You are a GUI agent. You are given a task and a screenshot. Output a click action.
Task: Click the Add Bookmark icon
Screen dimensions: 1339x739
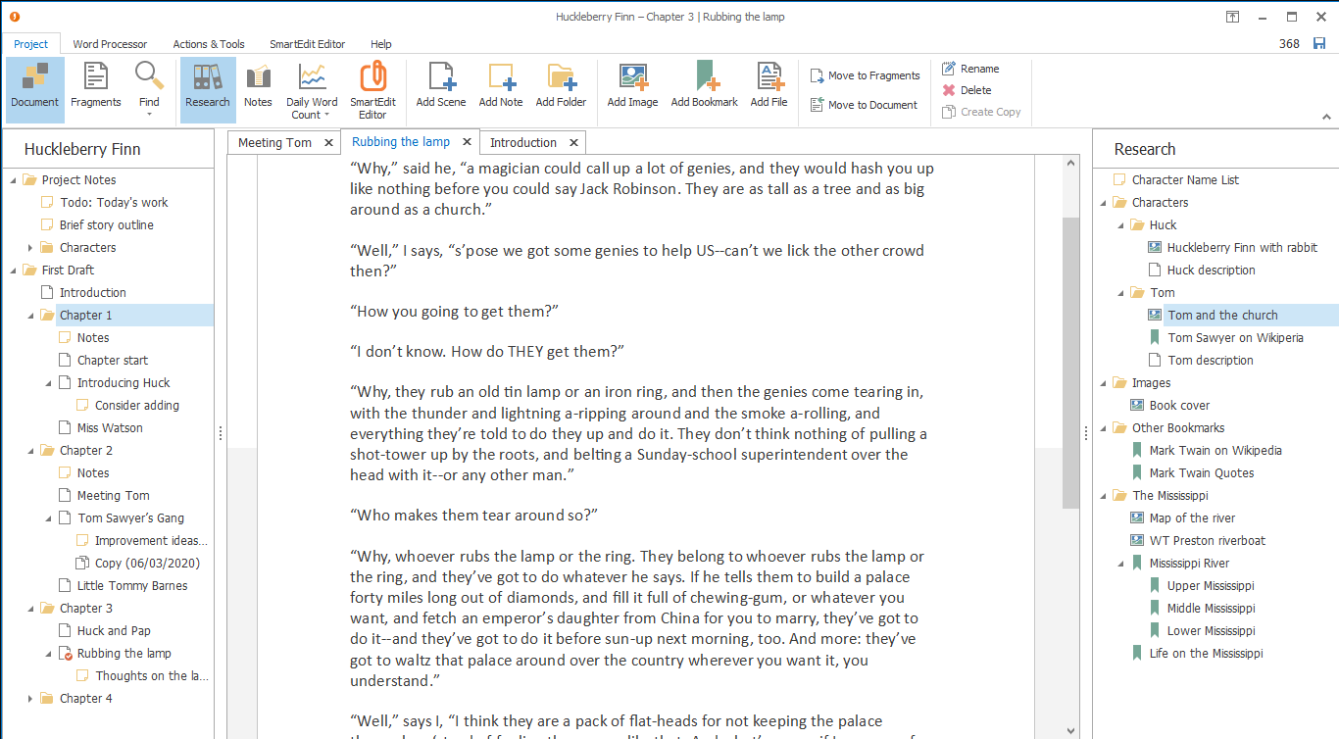point(704,85)
